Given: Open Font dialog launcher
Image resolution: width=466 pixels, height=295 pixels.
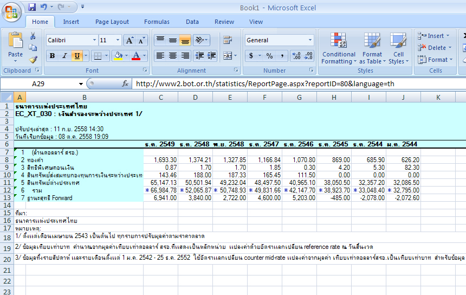Looking at the screenshot, I should click(145, 70).
